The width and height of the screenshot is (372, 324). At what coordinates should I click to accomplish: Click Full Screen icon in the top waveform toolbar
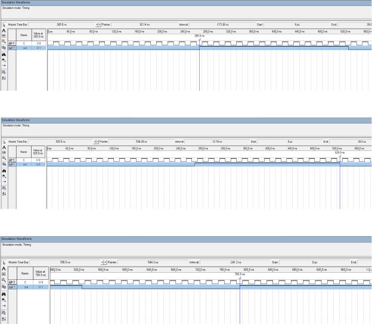4,48
